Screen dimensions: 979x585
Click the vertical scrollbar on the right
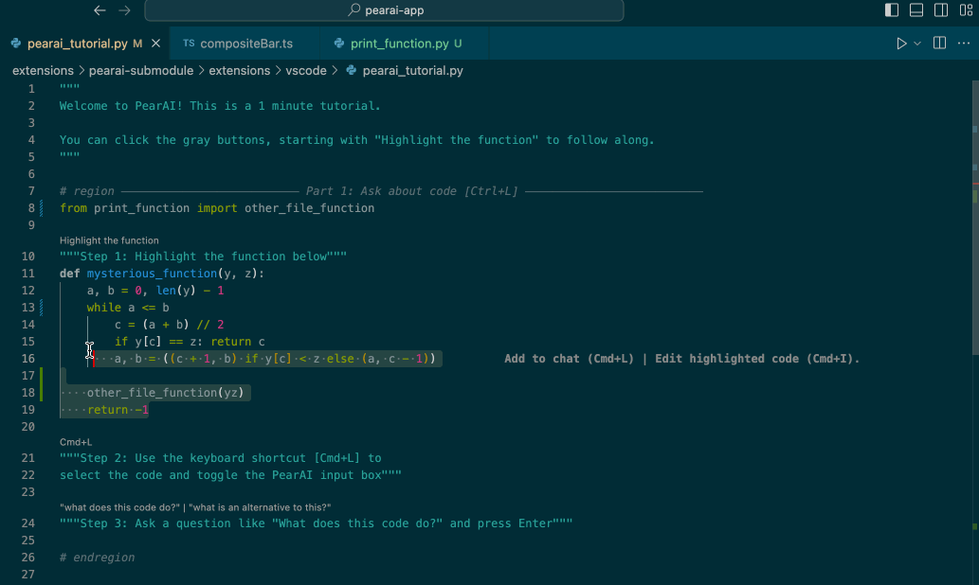click(975, 219)
